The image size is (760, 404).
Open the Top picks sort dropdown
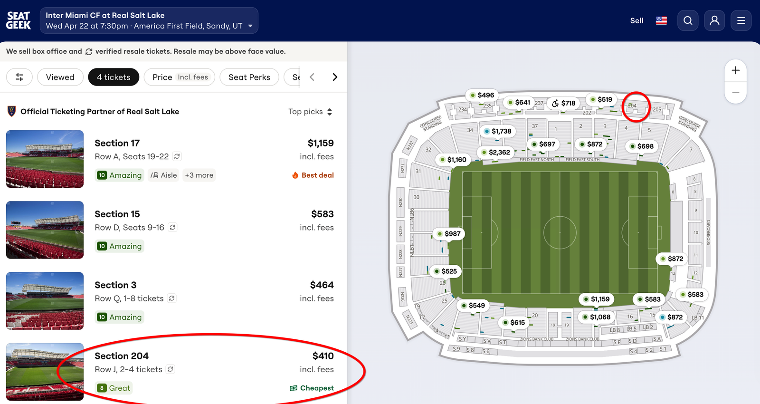point(310,112)
